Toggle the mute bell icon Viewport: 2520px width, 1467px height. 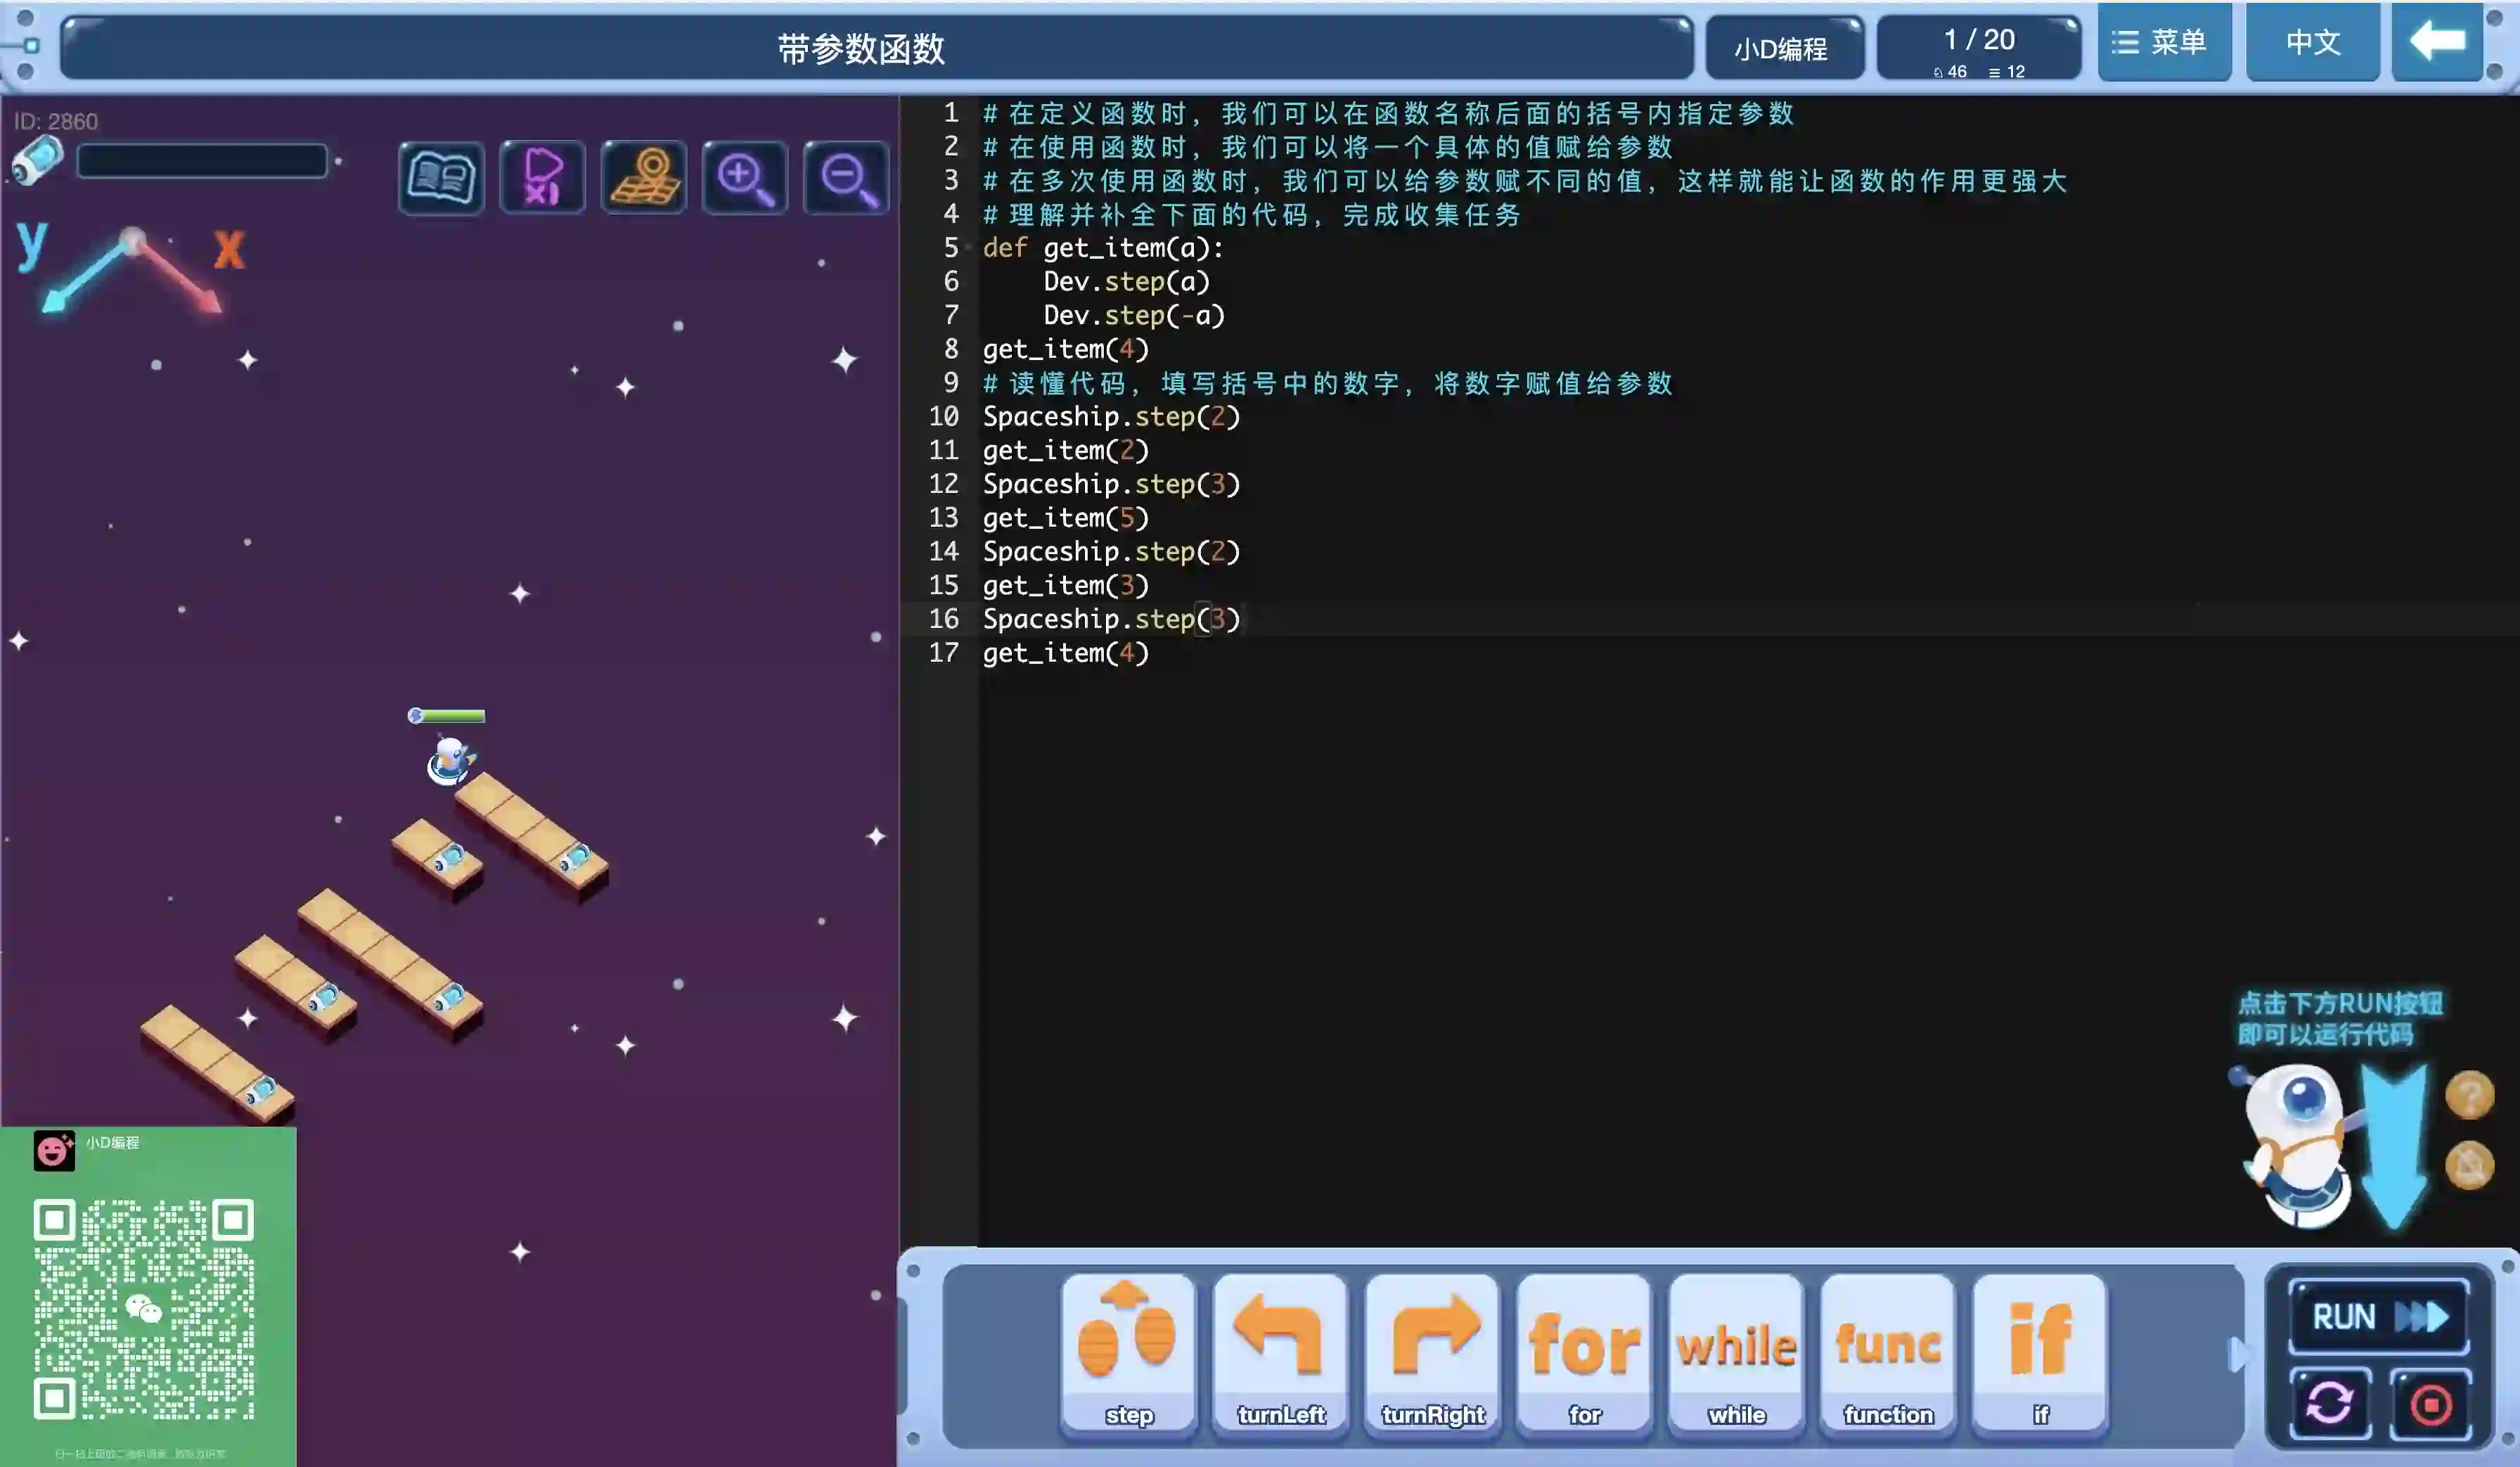click(2469, 1165)
